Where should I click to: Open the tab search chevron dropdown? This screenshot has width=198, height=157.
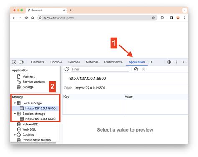coord(185,10)
